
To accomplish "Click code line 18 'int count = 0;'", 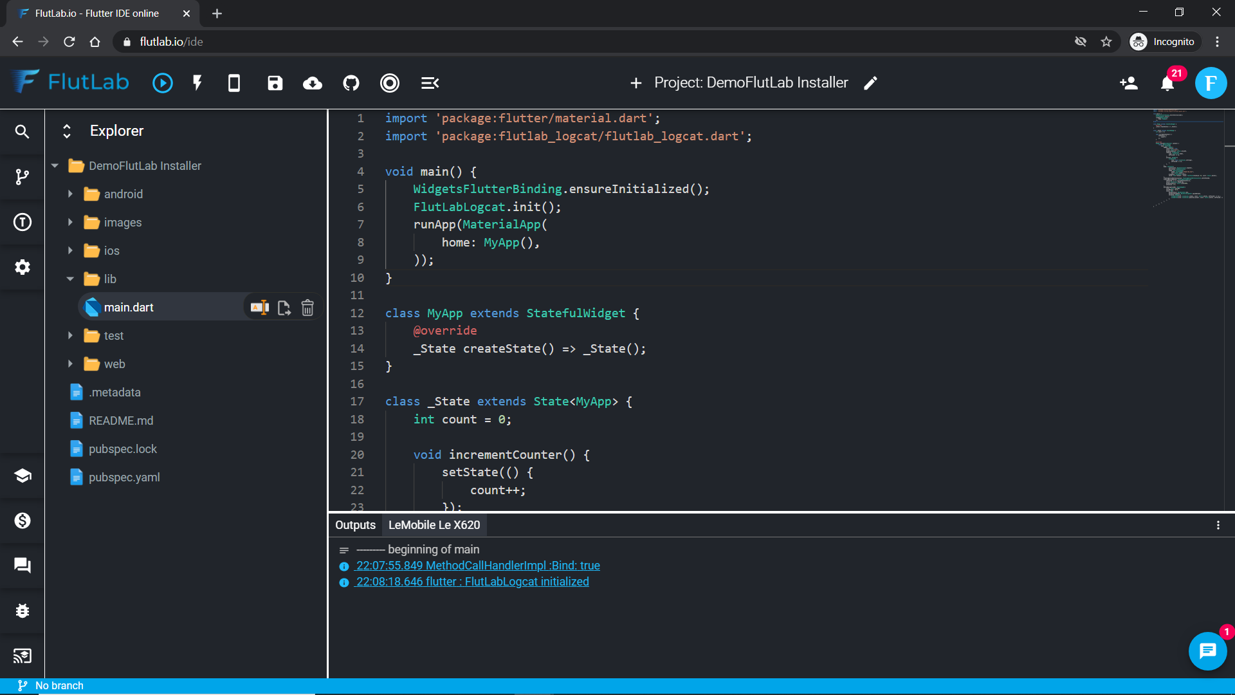I will [x=462, y=420].
